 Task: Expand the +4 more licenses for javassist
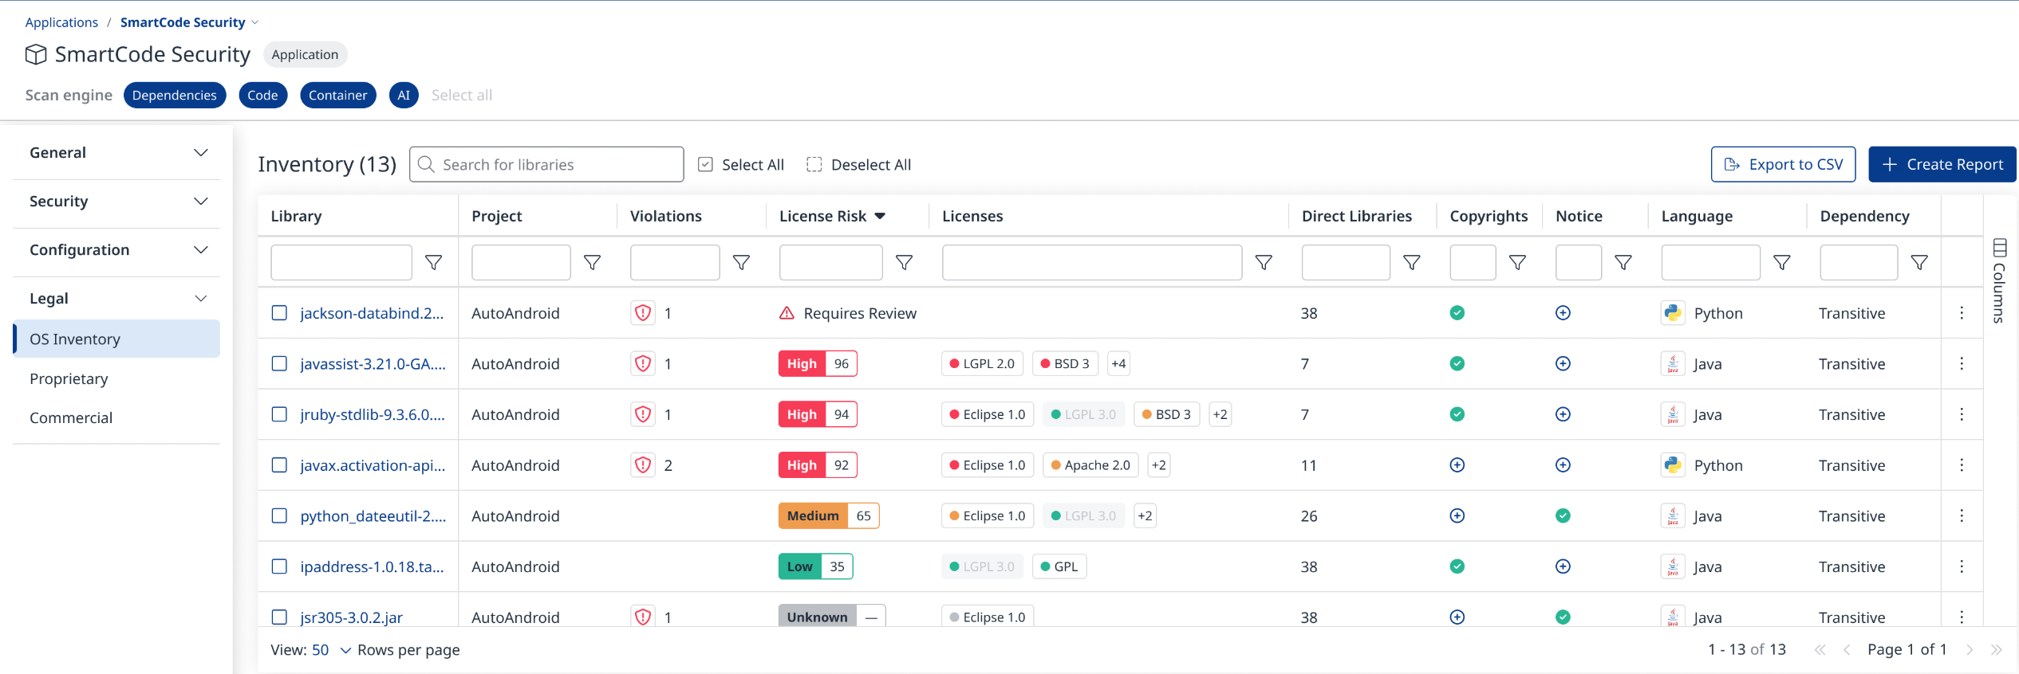1118,363
